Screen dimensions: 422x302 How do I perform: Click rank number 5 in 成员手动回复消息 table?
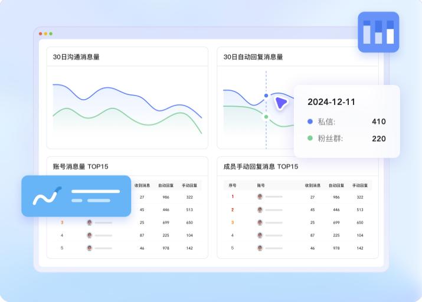233,248
